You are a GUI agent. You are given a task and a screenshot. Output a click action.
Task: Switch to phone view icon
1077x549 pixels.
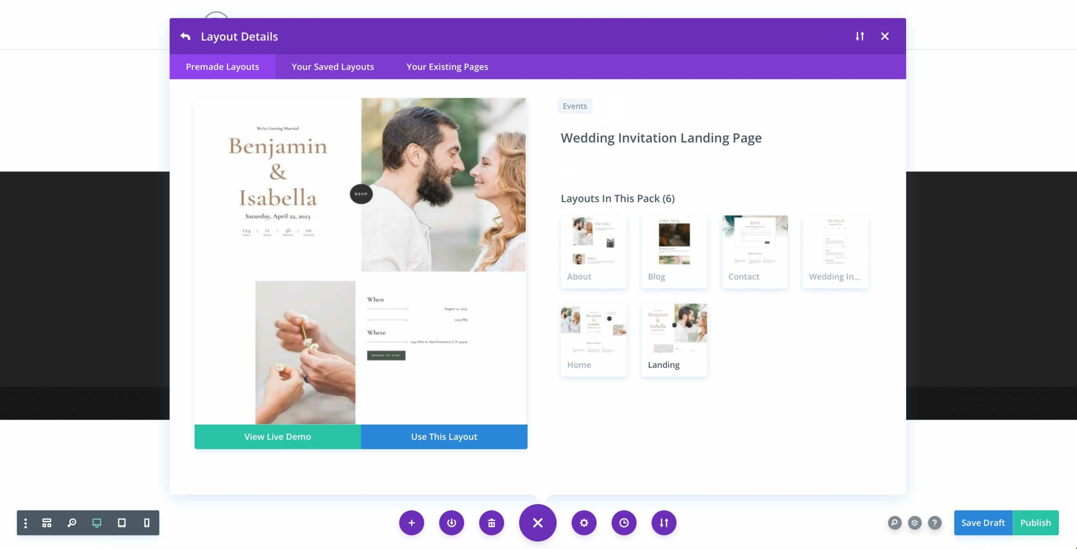click(146, 523)
